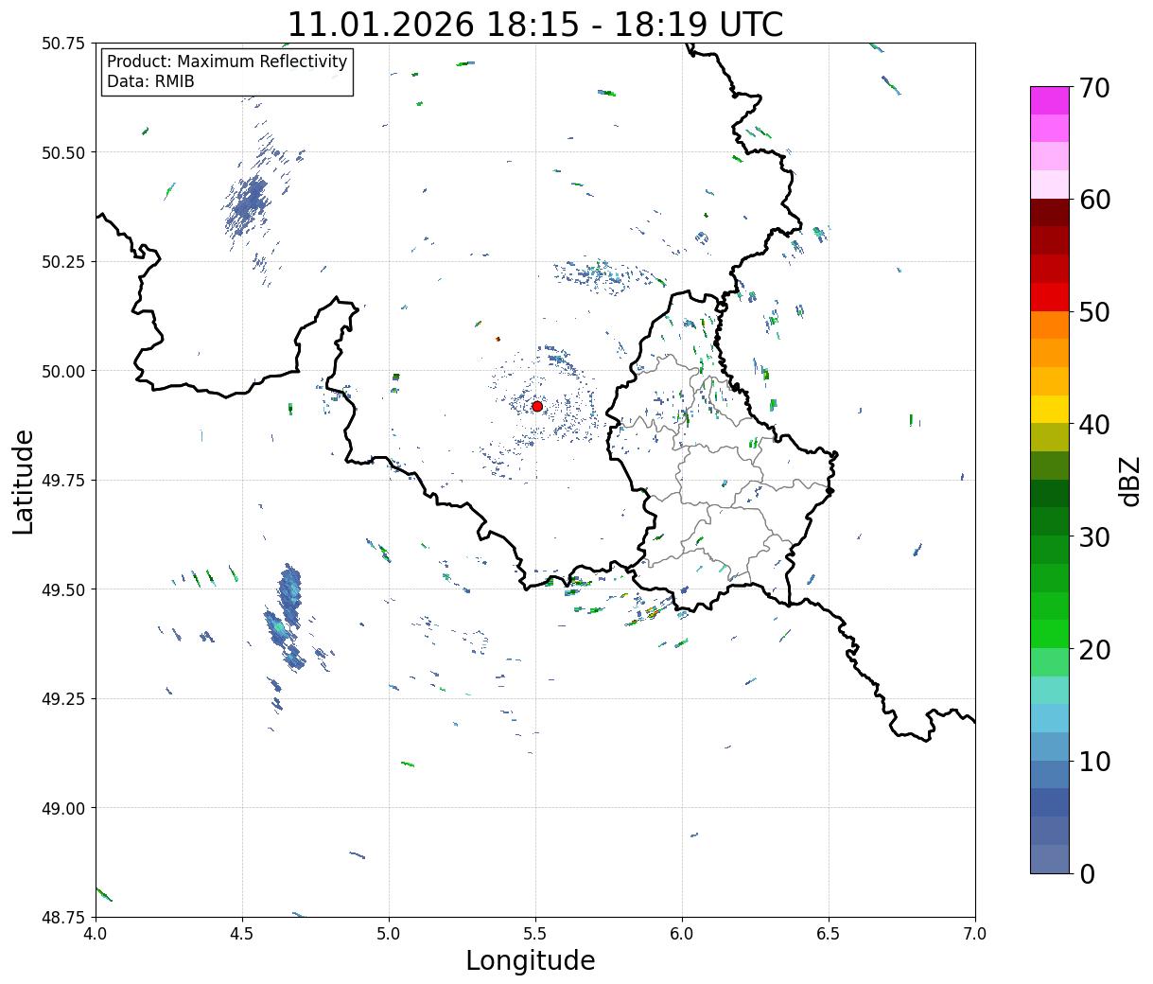This screenshot has height=984, width=1153.
Task: Click the latitude tick label 49.50
Action: pyautogui.click(x=63, y=589)
